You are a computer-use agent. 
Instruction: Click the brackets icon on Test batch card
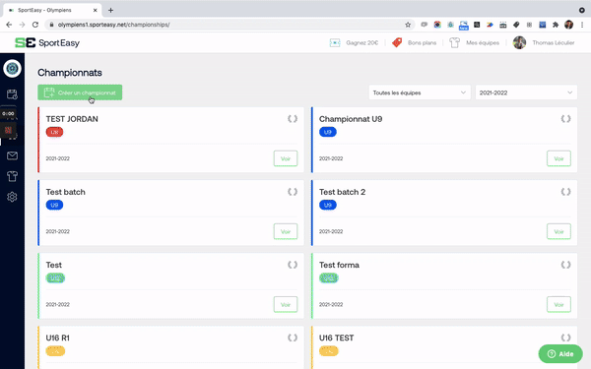click(x=293, y=192)
